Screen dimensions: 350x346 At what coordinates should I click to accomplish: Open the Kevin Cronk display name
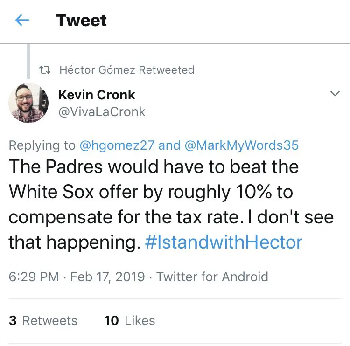click(x=97, y=95)
